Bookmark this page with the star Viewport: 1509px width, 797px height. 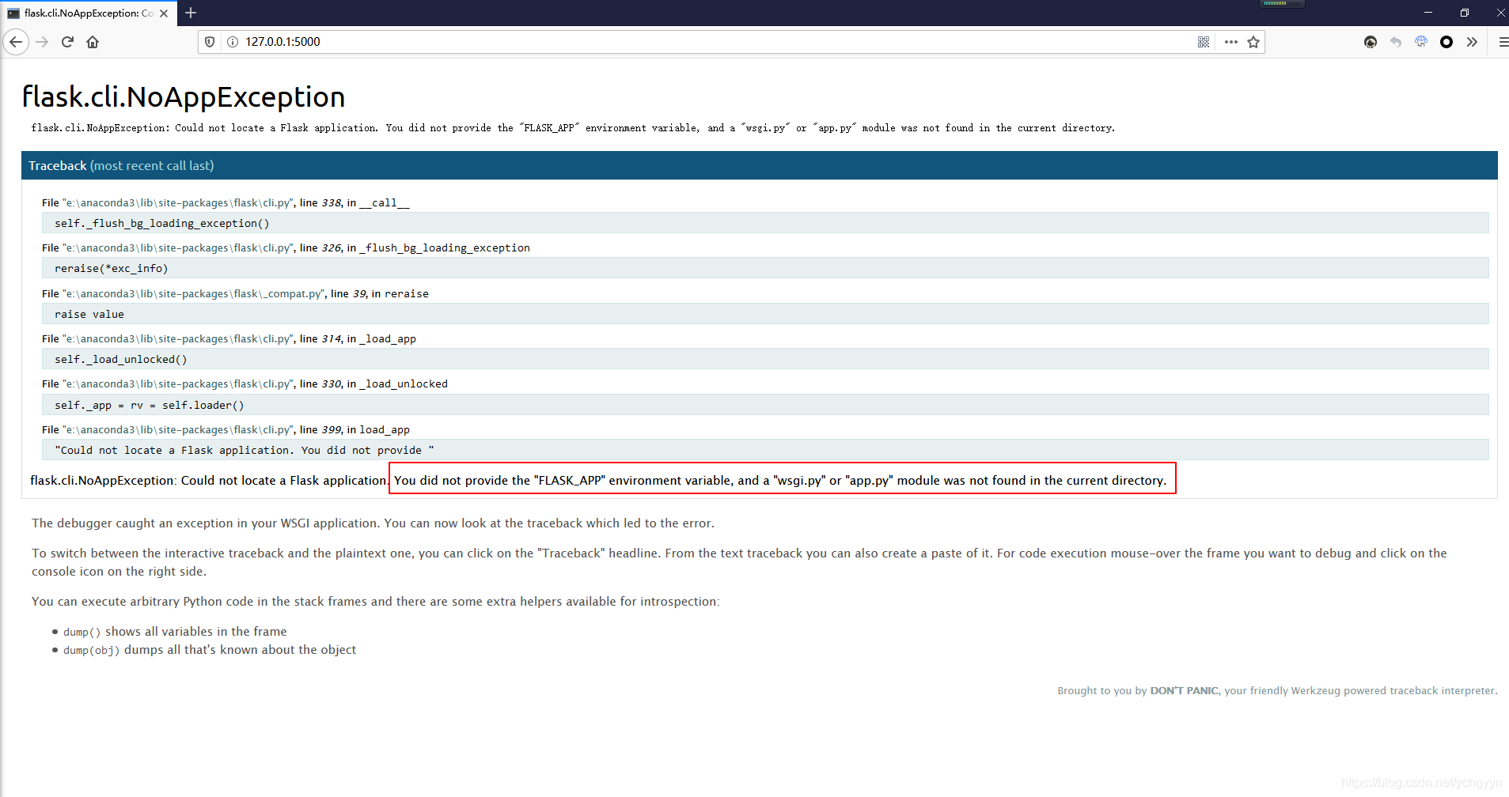point(1253,42)
